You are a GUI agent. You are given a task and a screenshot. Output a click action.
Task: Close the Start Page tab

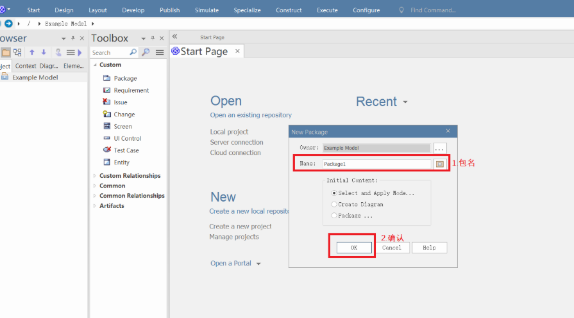237,51
